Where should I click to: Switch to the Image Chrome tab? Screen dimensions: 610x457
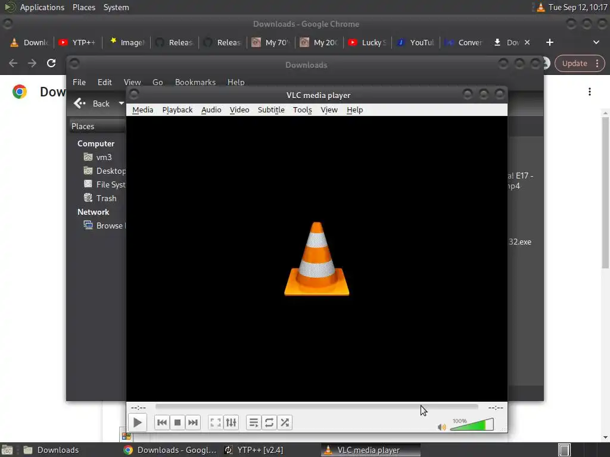click(x=127, y=42)
